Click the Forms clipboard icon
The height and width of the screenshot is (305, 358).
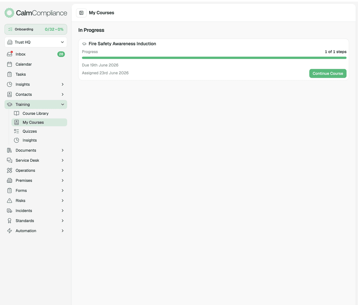[x=10, y=191]
